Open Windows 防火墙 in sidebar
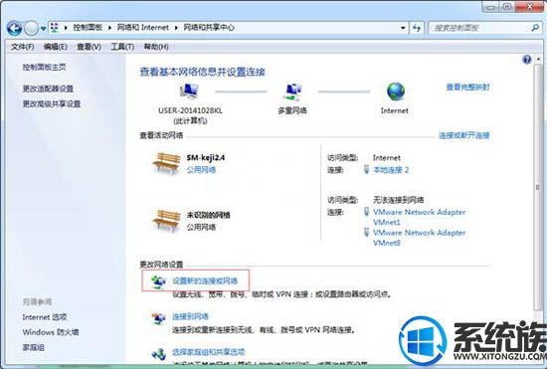Screen dimensions: 547x369 coord(51,332)
